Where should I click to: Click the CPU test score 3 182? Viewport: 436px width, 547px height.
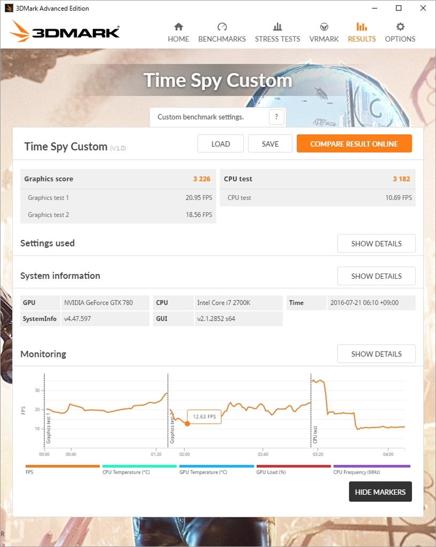(x=401, y=179)
